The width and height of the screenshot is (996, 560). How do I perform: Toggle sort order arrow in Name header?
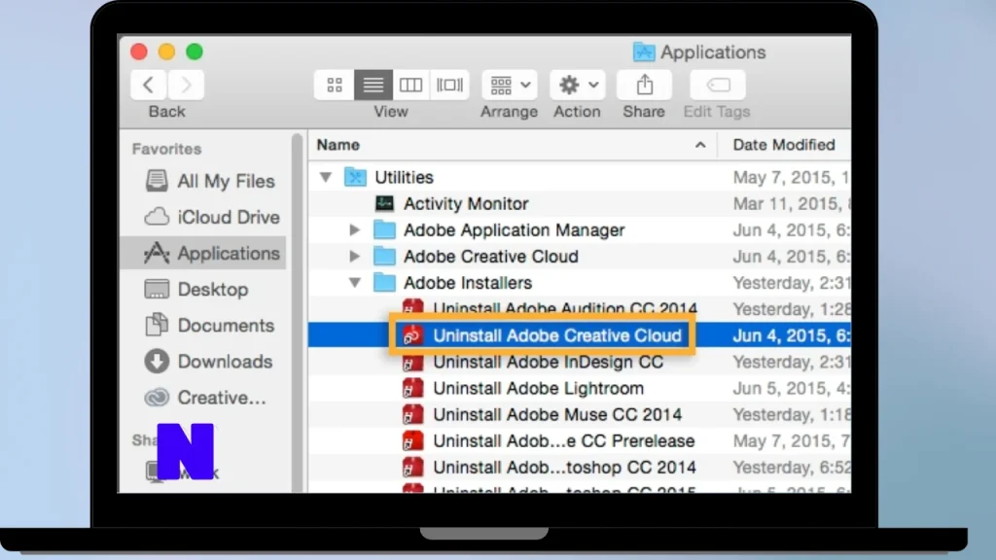point(700,145)
